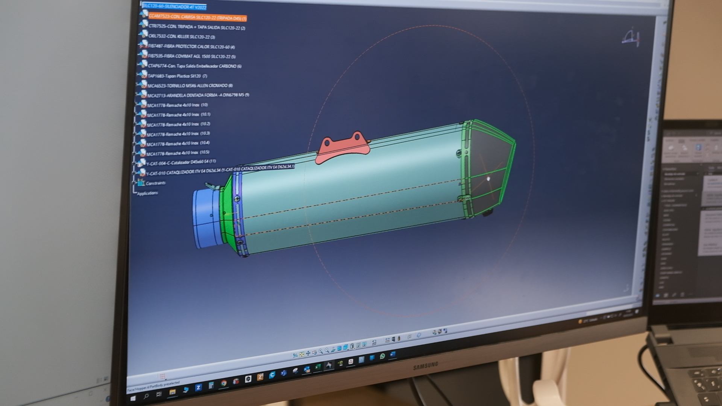This screenshot has height=406, width=722.
Task: Select root SILC120-60-SILENCIADOR 4T product
Action: pos(174,7)
